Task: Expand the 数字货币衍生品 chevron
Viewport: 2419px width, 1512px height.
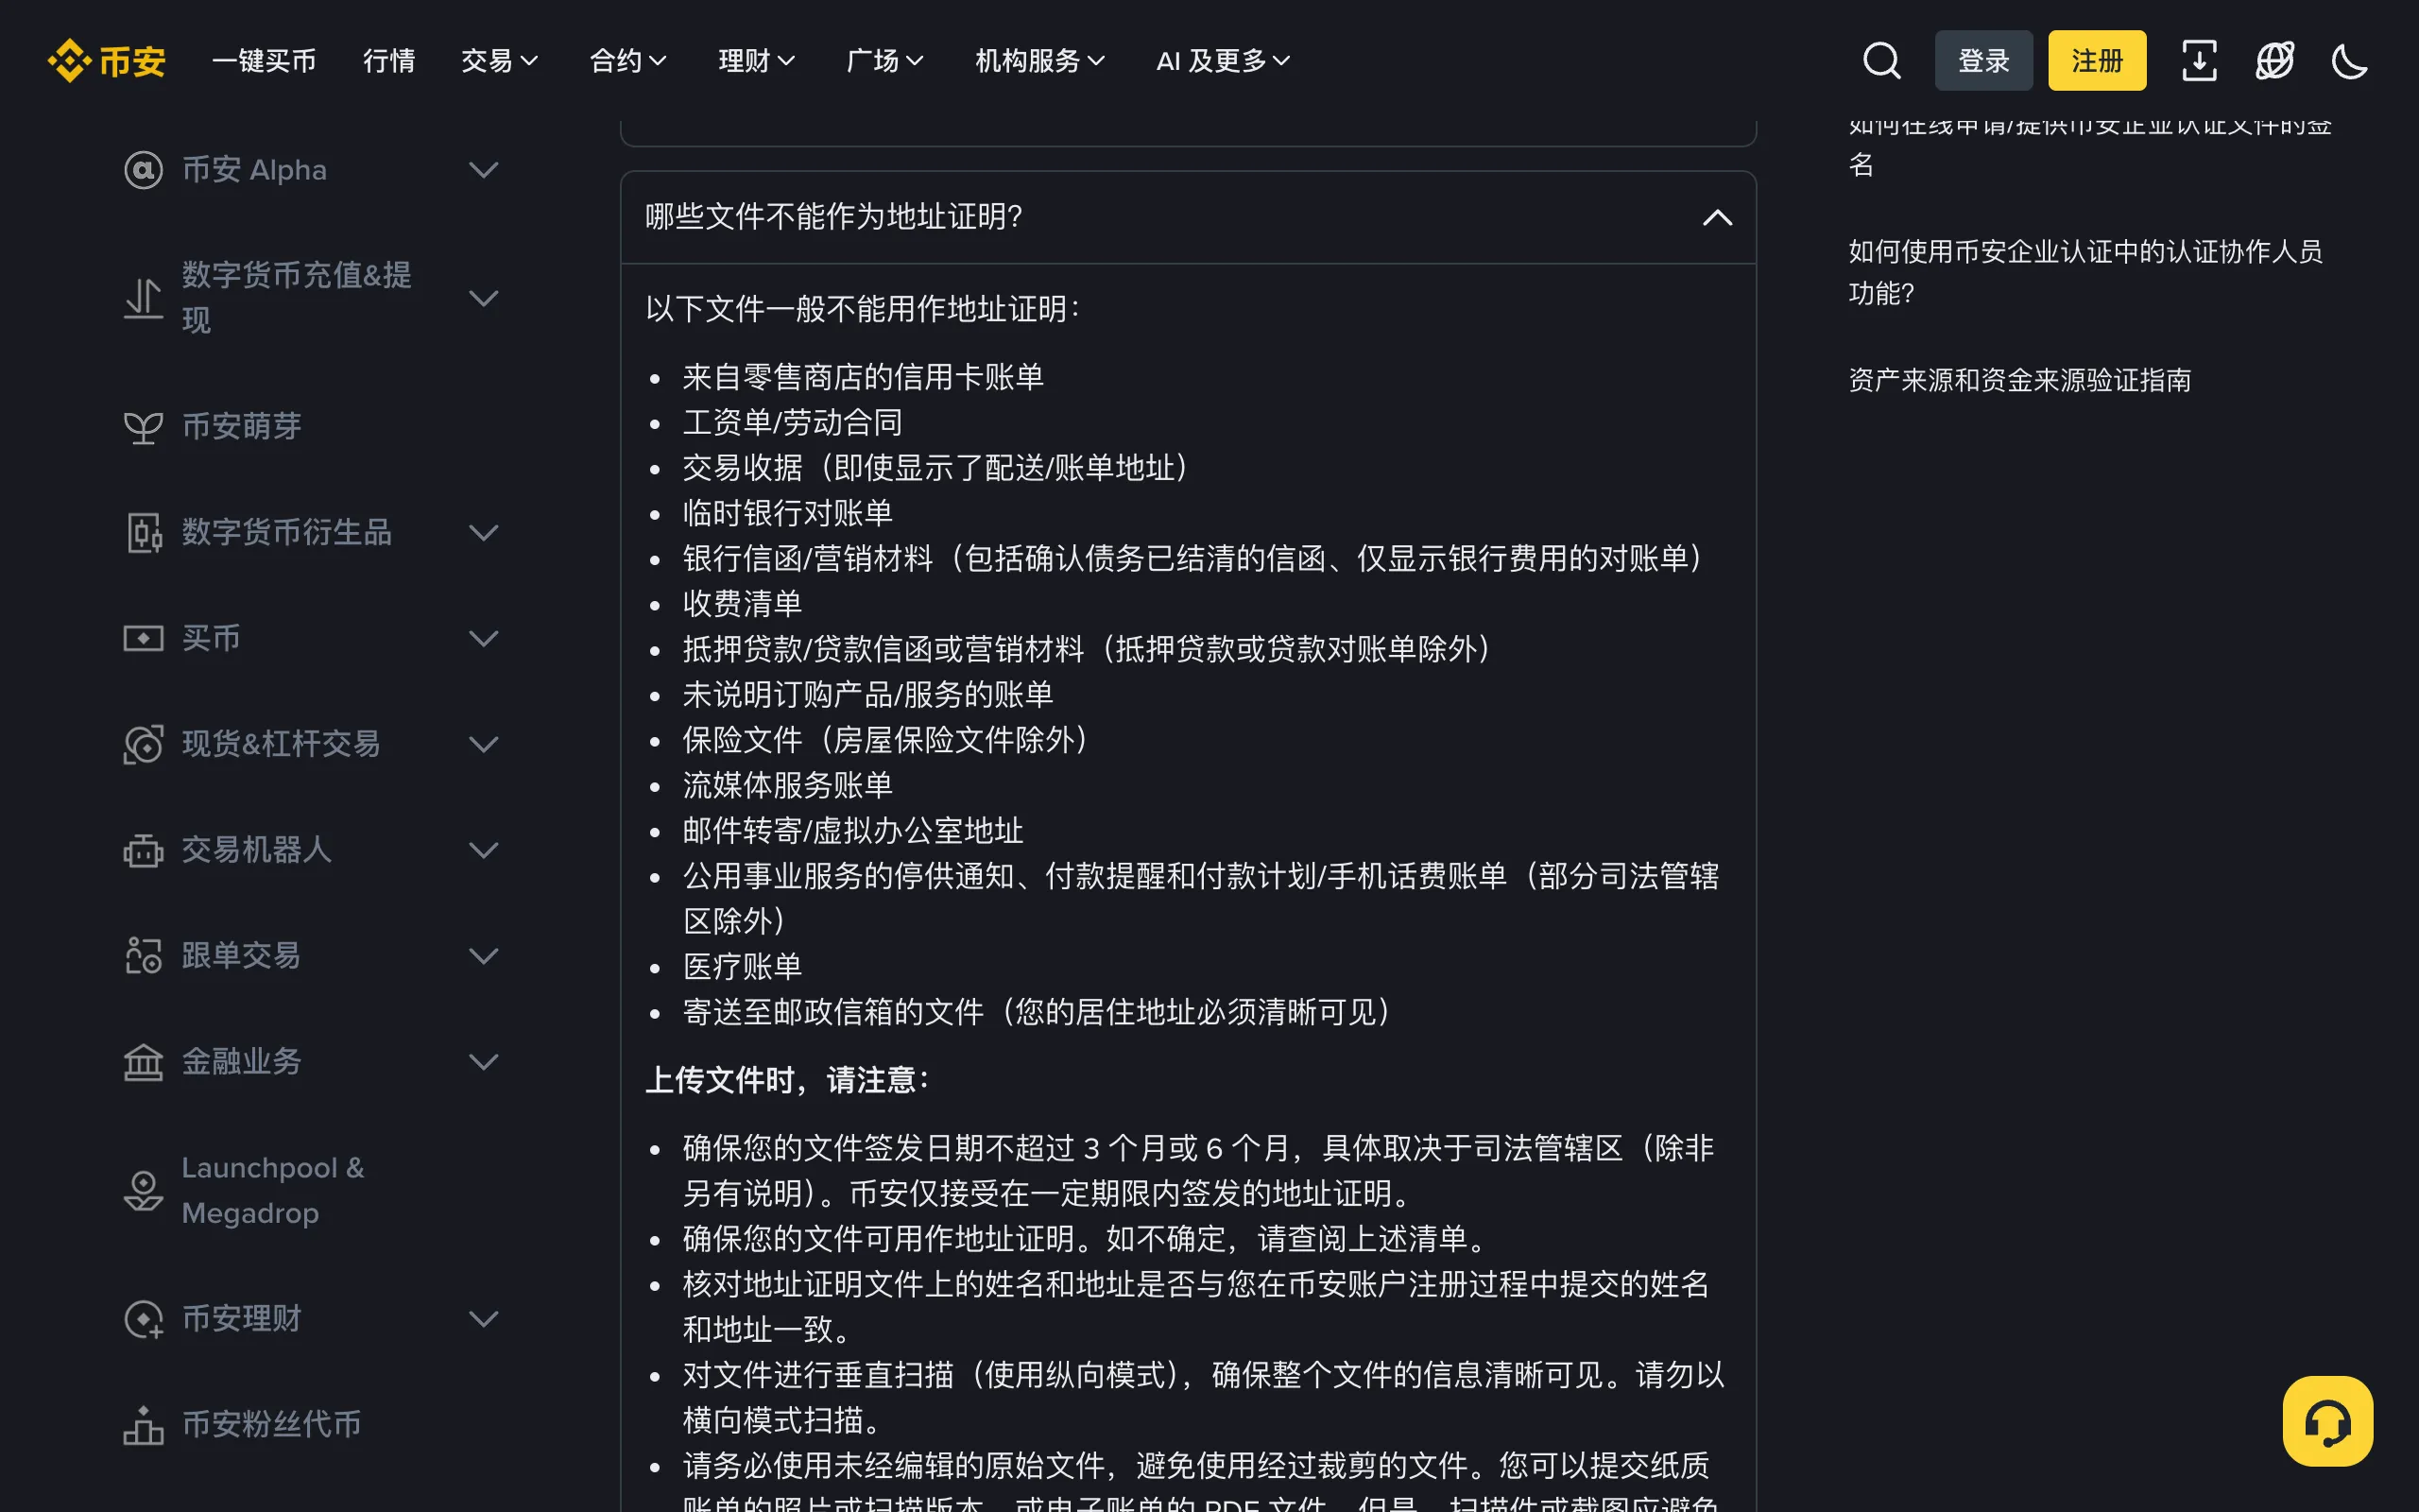Action: point(484,533)
